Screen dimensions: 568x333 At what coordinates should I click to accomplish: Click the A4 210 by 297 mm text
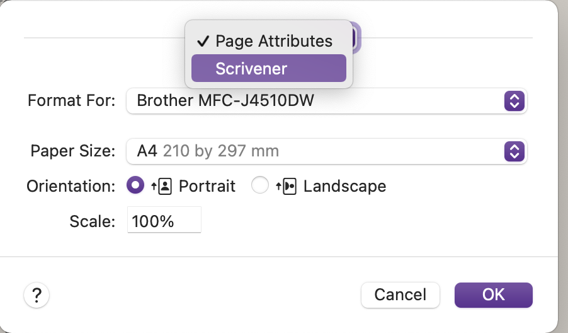(208, 151)
